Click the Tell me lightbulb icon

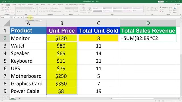tap(67, 5)
